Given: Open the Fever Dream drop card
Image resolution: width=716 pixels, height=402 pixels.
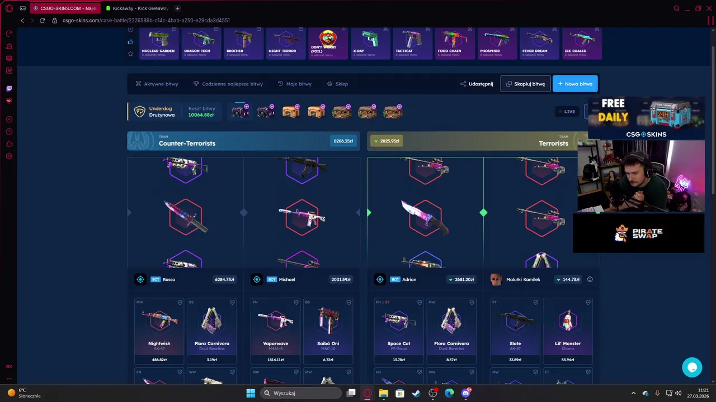Looking at the screenshot, I should click(540, 43).
